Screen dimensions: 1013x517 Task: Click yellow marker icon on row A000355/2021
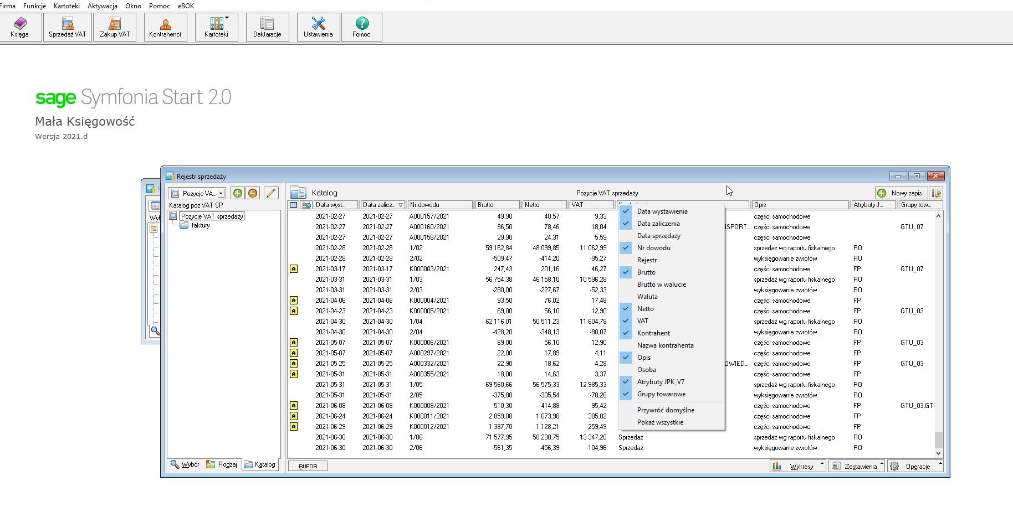pyautogui.click(x=294, y=374)
